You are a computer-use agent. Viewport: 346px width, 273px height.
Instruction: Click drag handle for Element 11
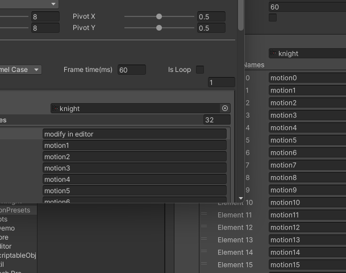point(204,214)
